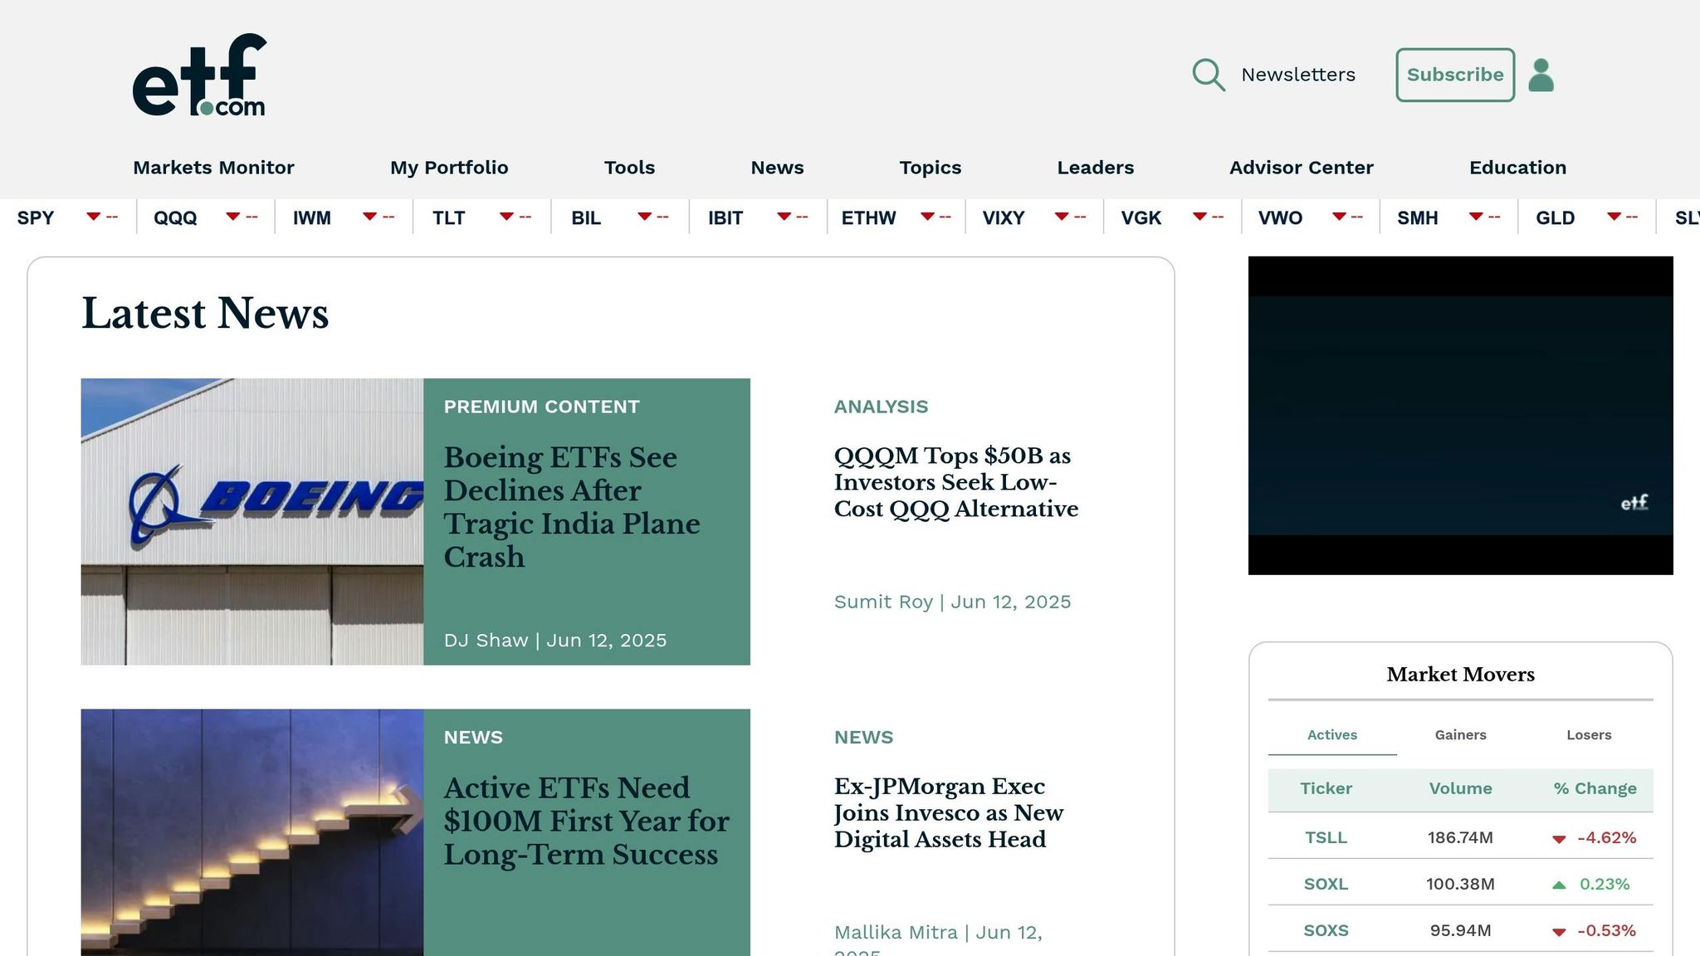Open Boeing ETFs See Declines article
Image resolution: width=1700 pixels, height=956 pixels.
point(571,506)
